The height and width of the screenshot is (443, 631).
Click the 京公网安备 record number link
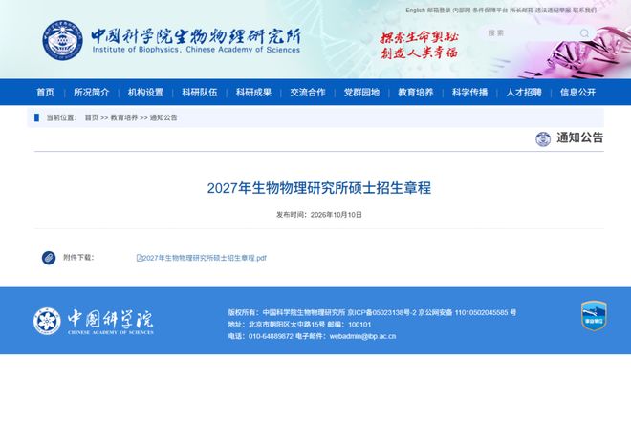point(468,313)
